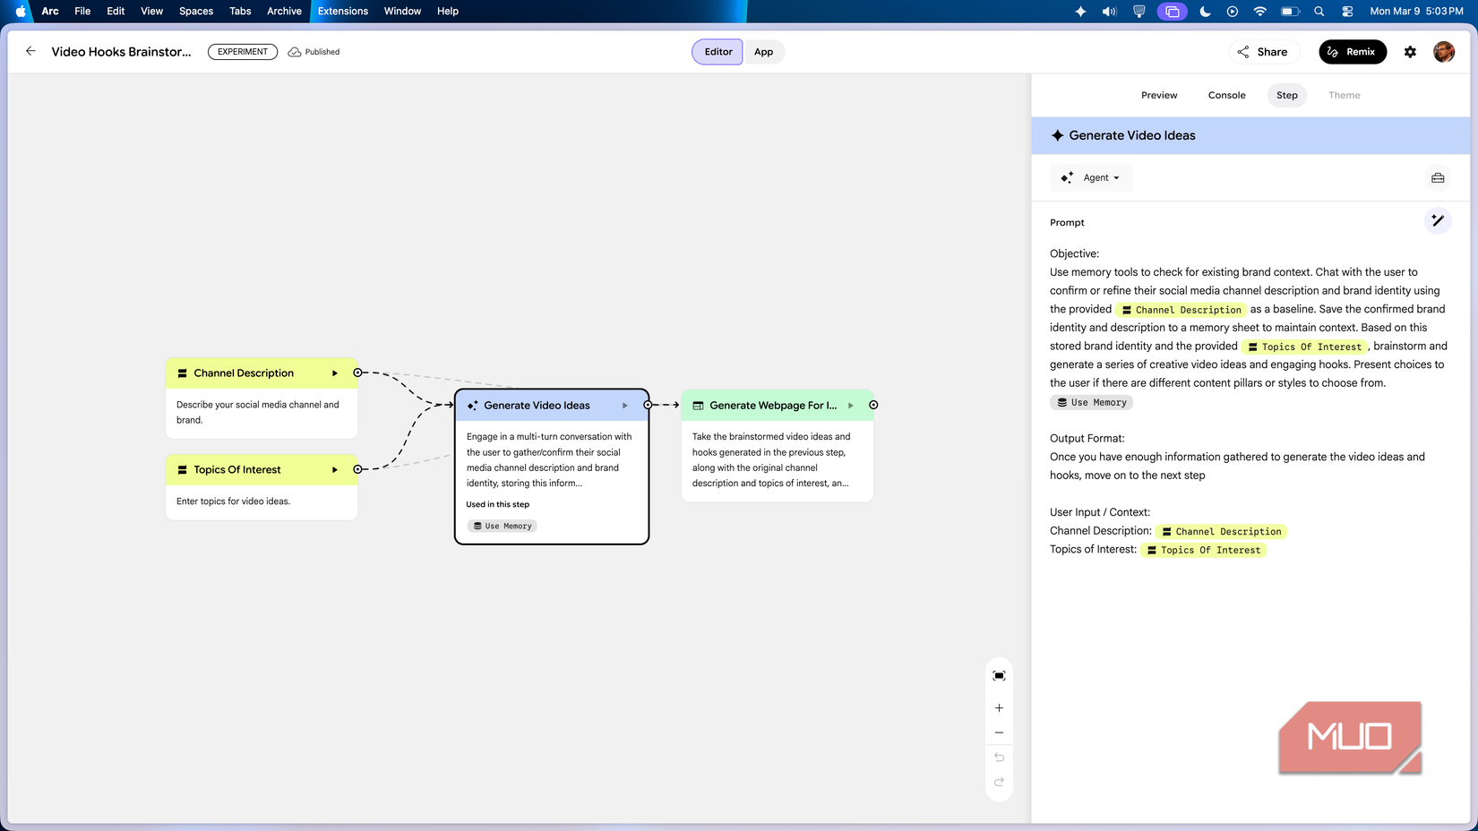The image size is (1478, 831).
Task: Run the Generate Video Ideas node
Action: coord(625,405)
